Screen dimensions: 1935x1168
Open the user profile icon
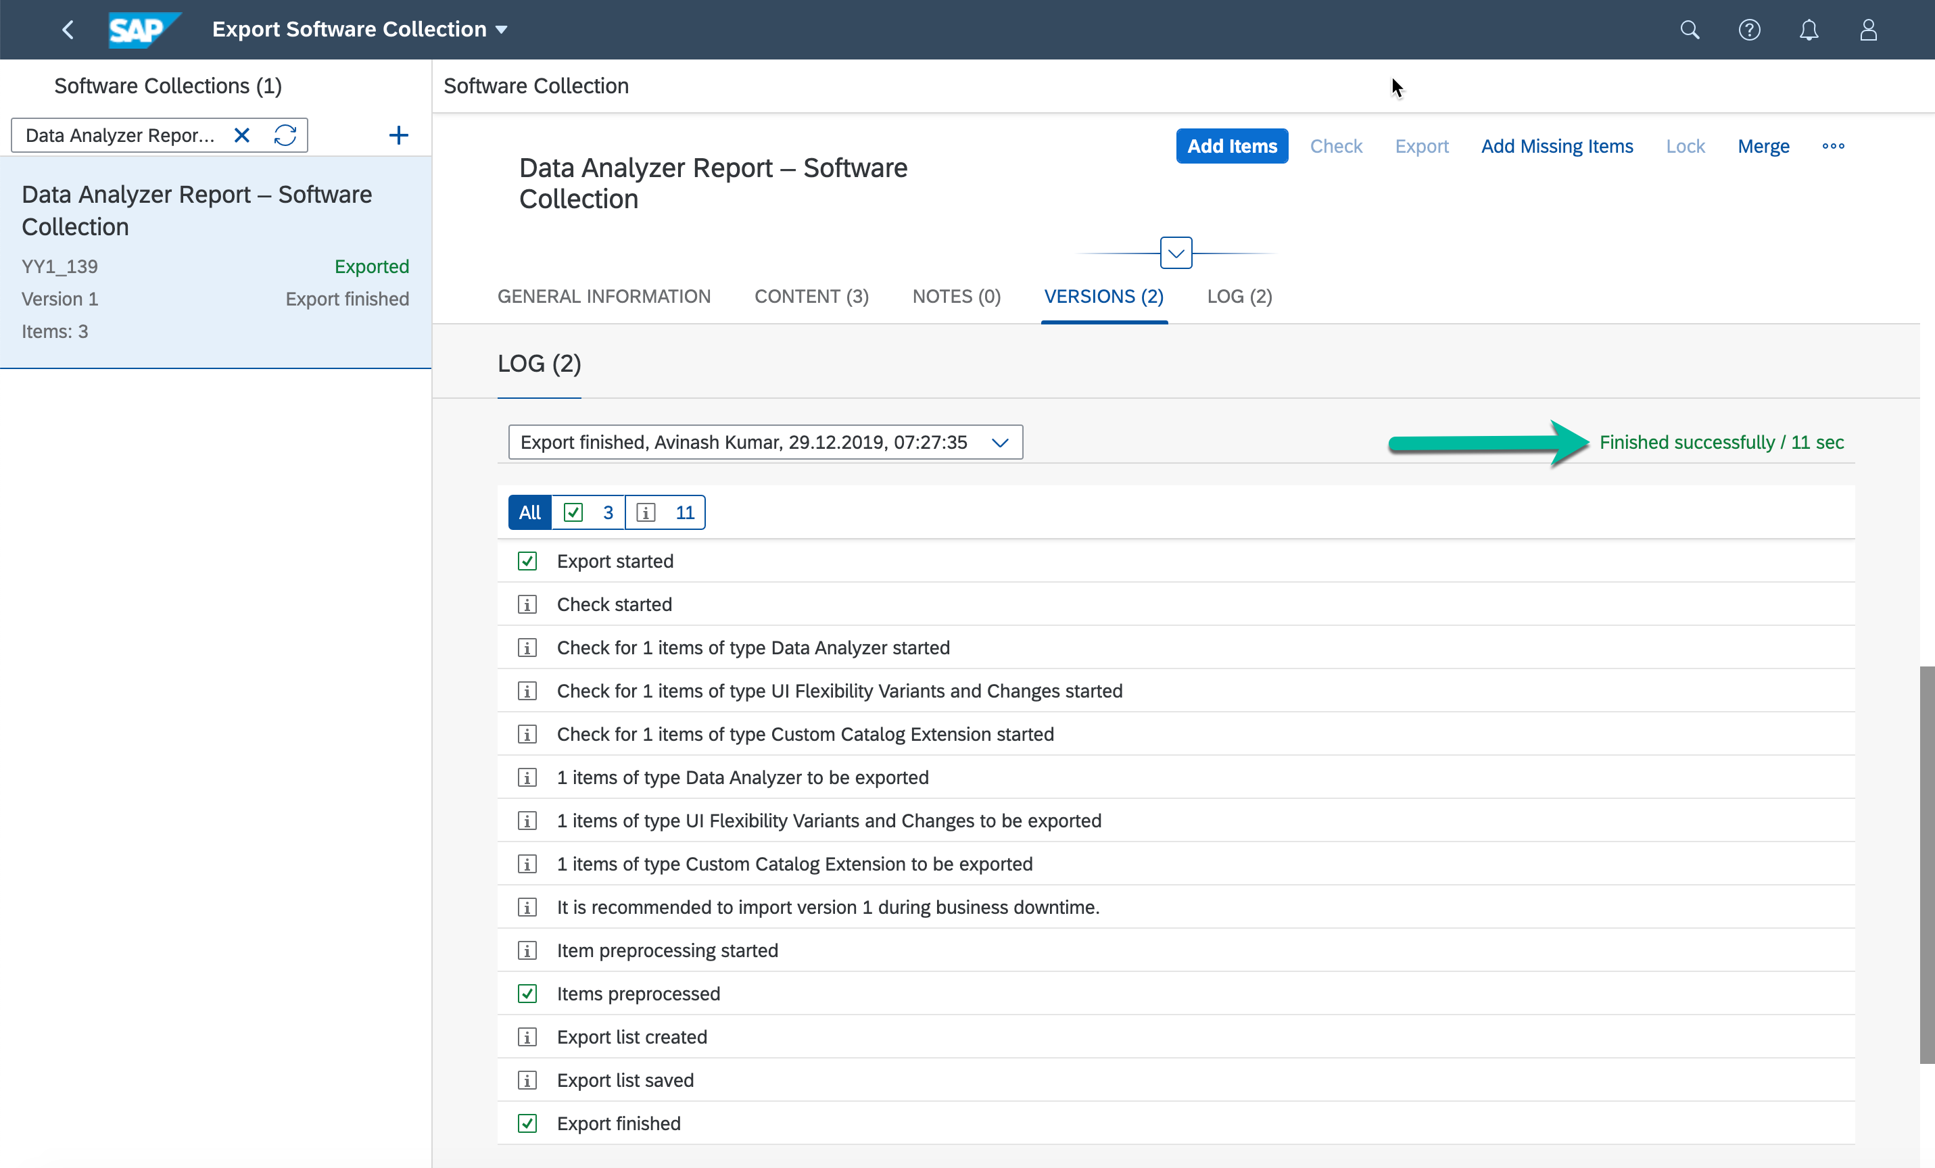(x=1868, y=30)
